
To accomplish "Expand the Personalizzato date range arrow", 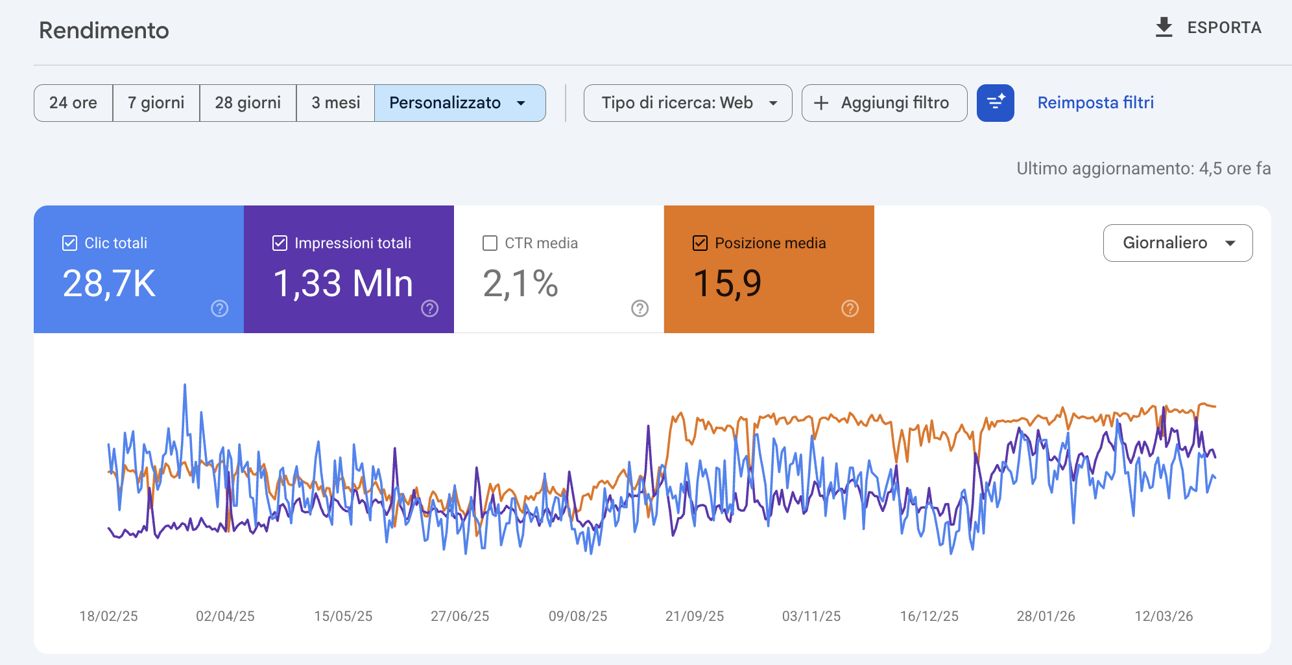I will coord(521,103).
